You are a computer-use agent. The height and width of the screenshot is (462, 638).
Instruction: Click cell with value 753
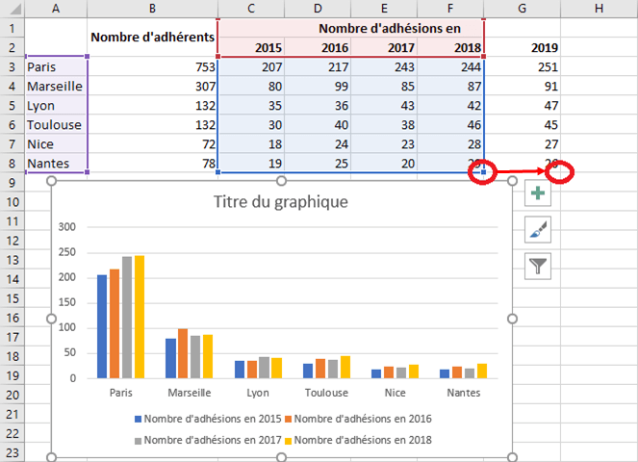152,66
